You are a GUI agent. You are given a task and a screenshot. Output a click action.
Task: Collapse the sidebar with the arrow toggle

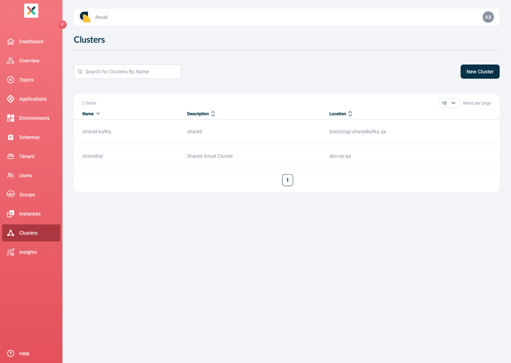[x=62, y=24]
